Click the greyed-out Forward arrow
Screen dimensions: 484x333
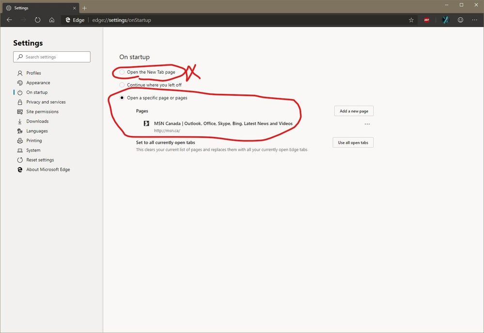coord(23,20)
